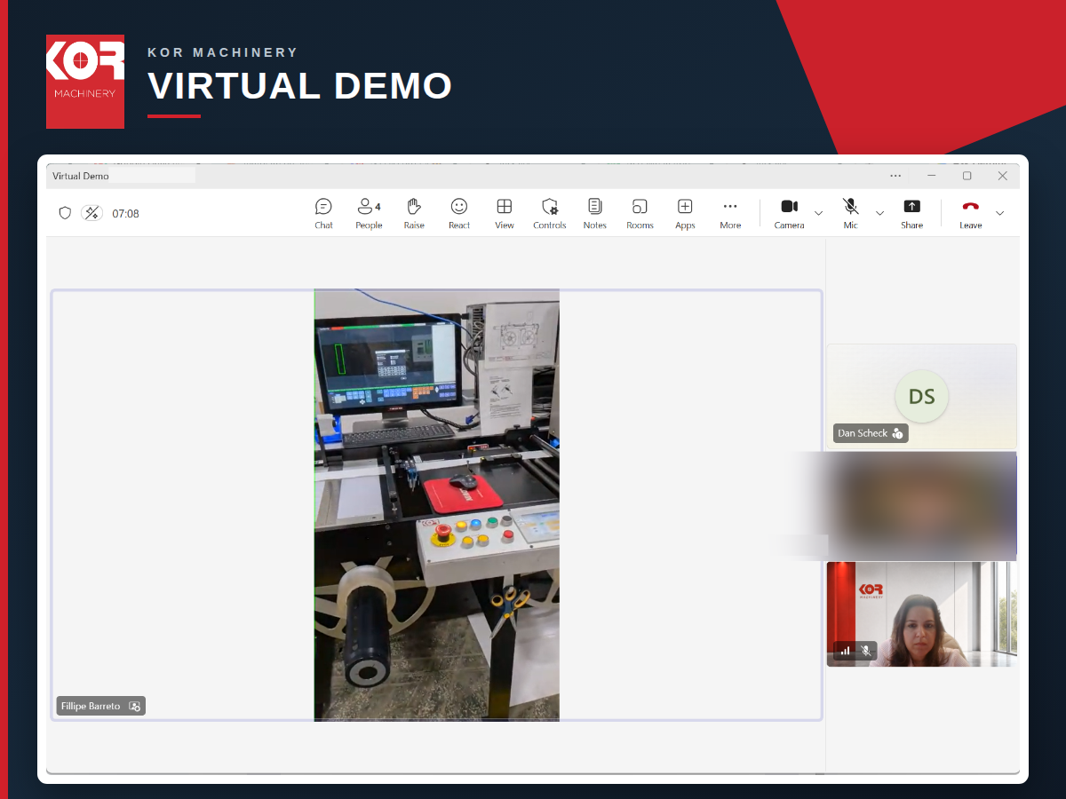This screenshot has width=1066, height=799.
Task: Select the shared machine video feed
Action: (437, 504)
